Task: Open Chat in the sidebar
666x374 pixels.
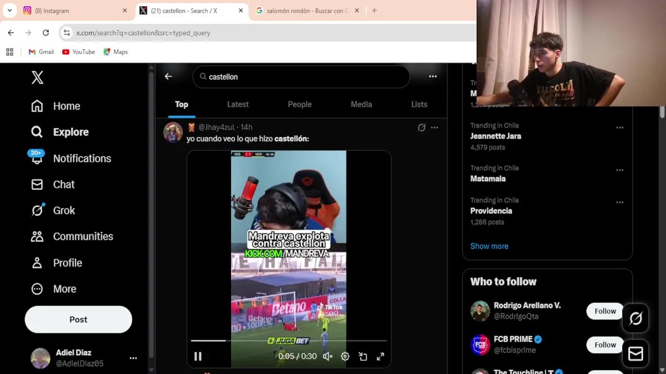Action: point(53,184)
